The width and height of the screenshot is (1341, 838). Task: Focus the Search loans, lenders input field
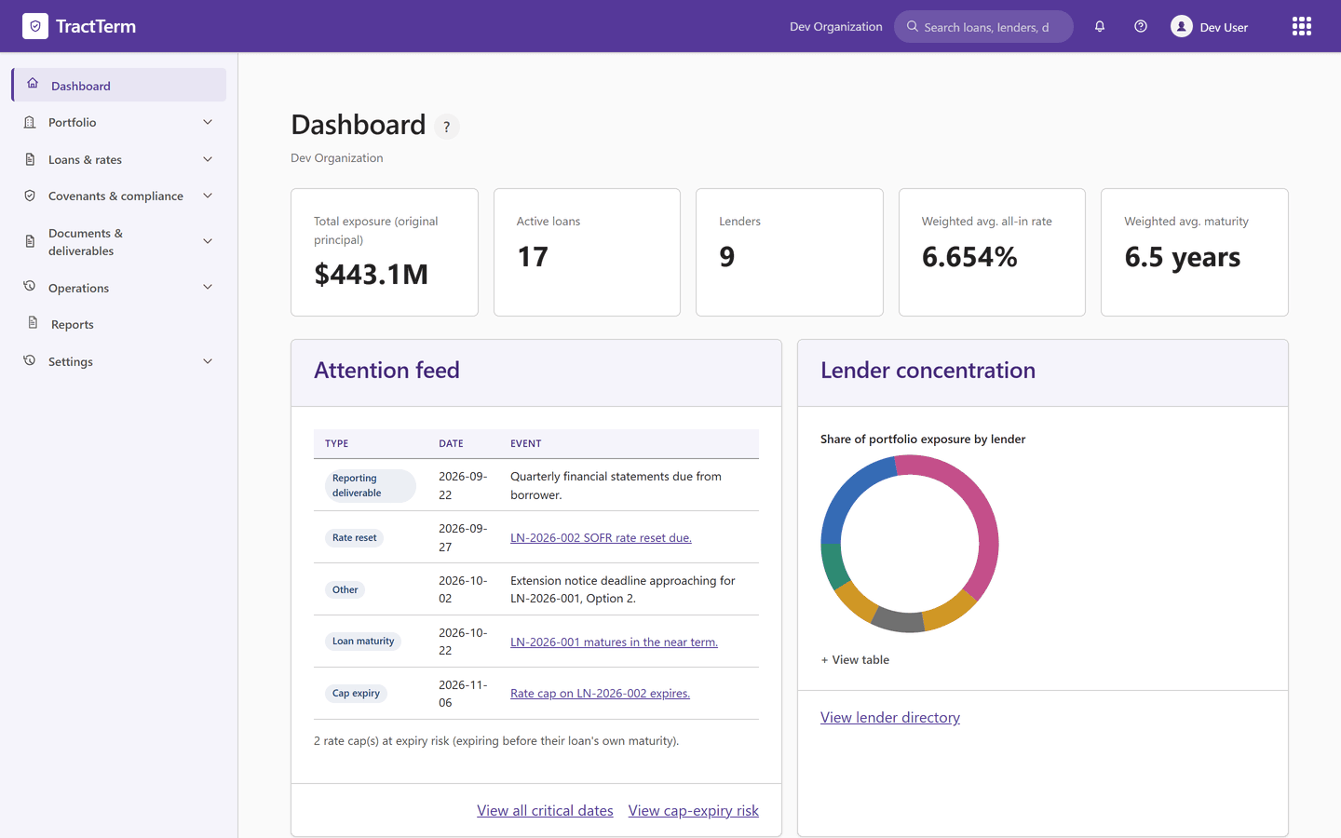tap(984, 26)
